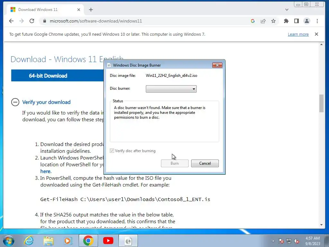Click the Google icon in address bar
This screenshot has height=247, width=329.
253,21
